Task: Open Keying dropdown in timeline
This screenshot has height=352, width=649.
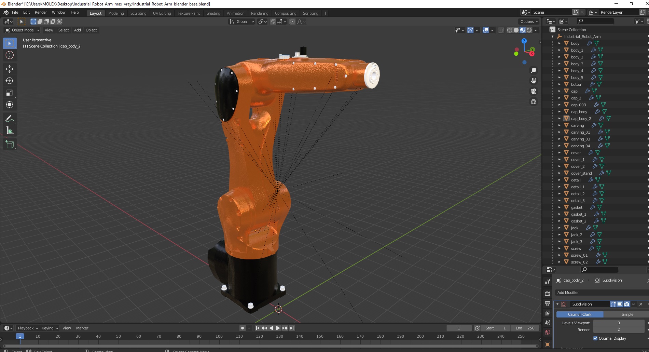Action: click(x=50, y=328)
